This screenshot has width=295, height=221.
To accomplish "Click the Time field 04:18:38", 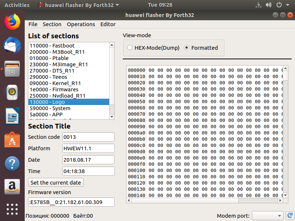I will [x=88, y=171].
